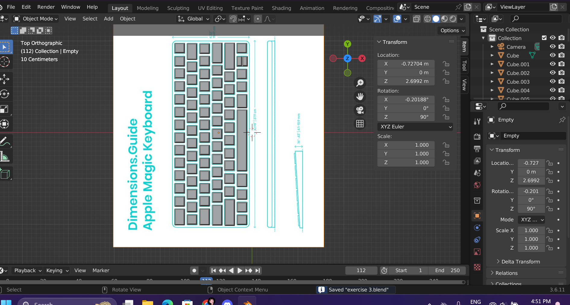
Task: Expand the Cube.001 outliner item
Action: point(492,64)
